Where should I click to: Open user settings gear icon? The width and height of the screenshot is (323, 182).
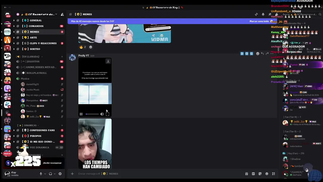pyautogui.click(x=60, y=174)
